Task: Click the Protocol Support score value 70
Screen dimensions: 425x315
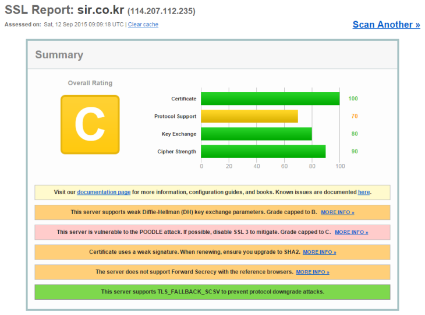Action: click(354, 116)
